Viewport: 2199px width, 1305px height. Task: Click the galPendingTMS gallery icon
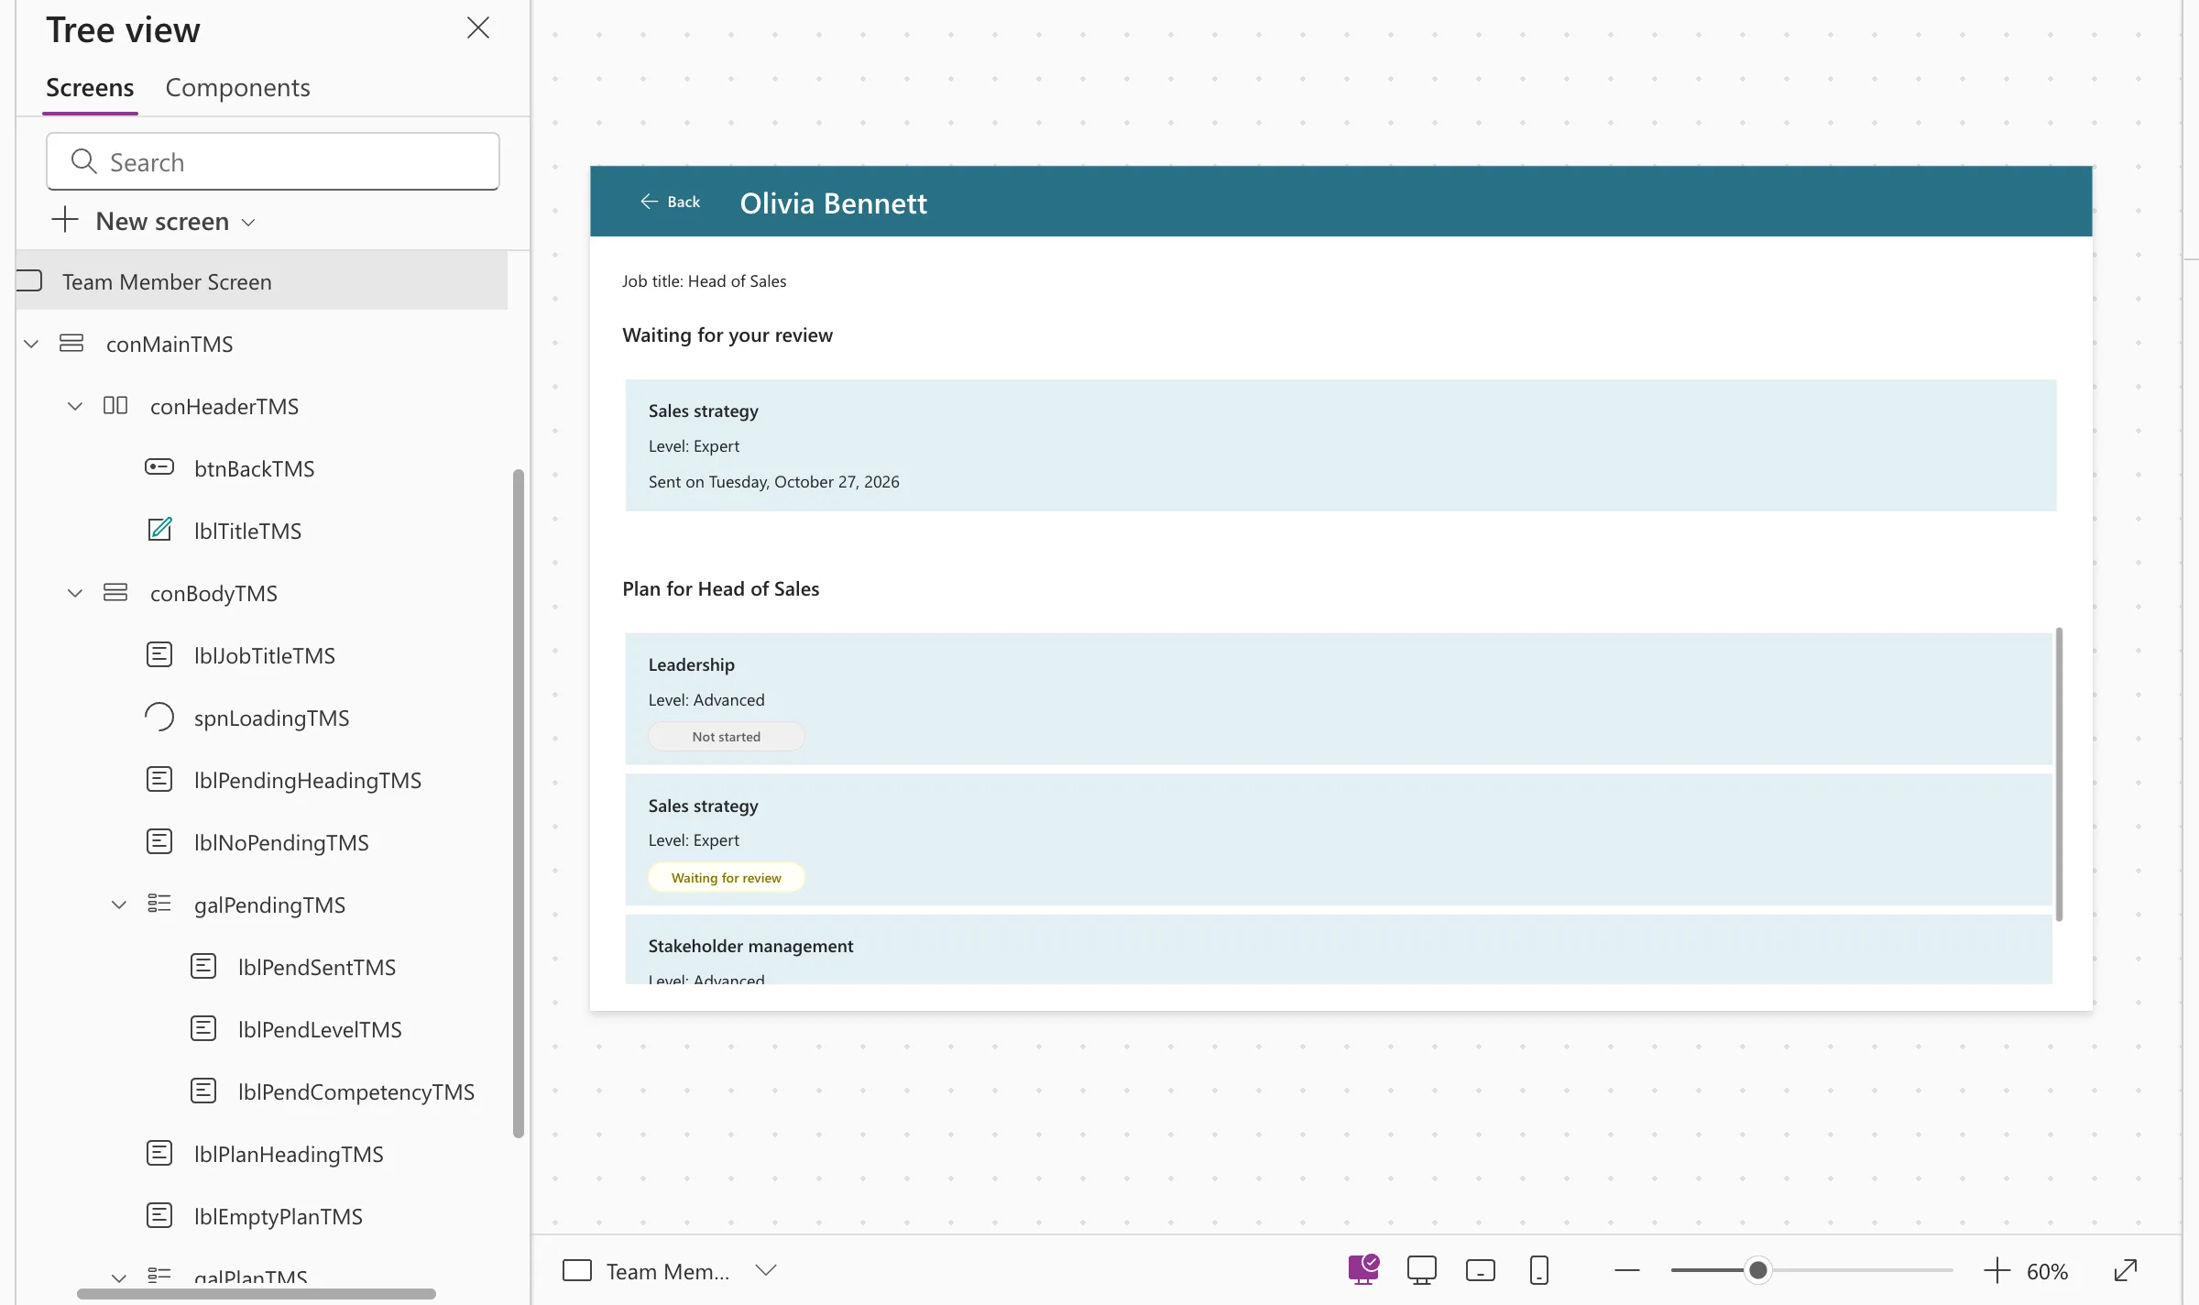(159, 904)
